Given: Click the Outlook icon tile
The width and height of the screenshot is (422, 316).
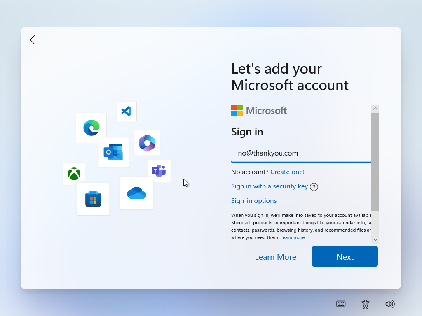Looking at the screenshot, I should click(x=113, y=152).
